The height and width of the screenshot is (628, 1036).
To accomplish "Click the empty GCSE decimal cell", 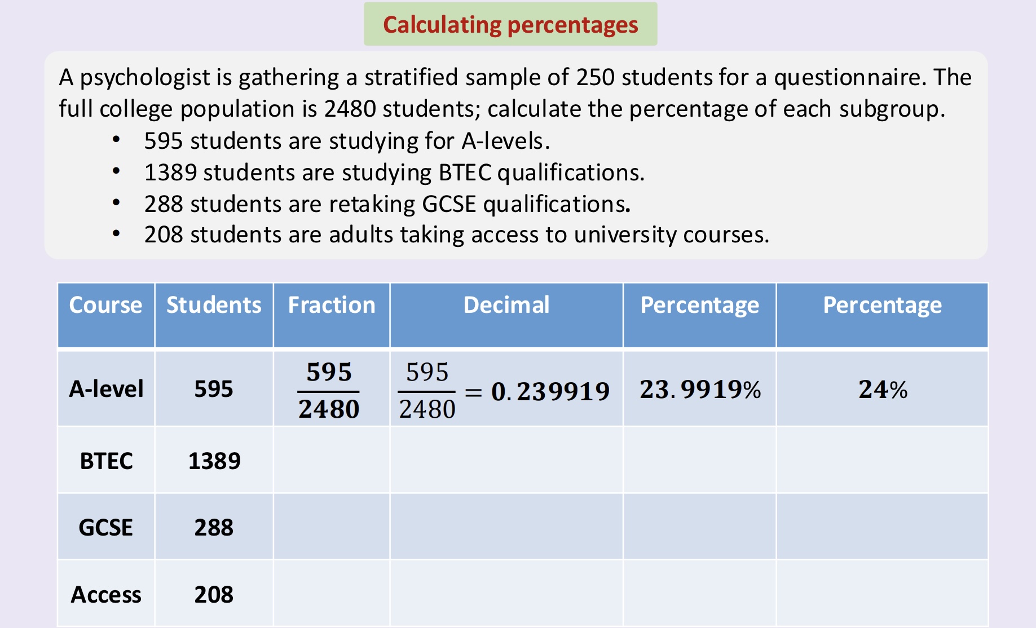I will [x=506, y=527].
